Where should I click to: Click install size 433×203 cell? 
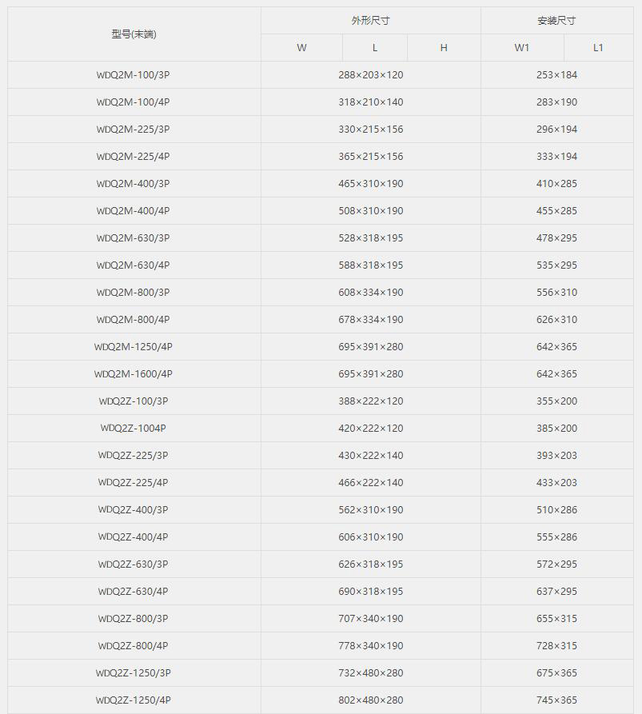pyautogui.click(x=557, y=483)
